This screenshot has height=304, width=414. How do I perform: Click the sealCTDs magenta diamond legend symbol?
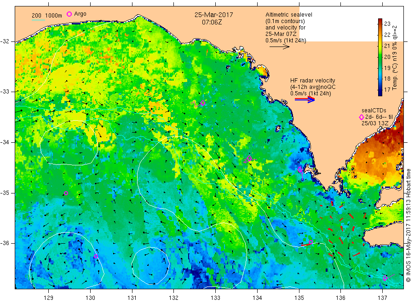[362, 117]
